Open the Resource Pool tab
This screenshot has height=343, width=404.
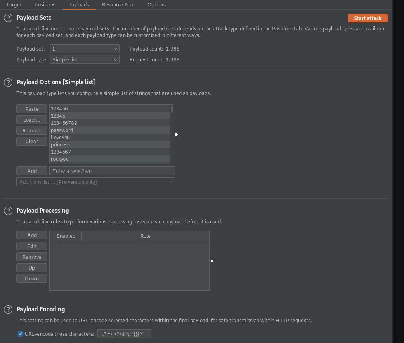click(x=118, y=4)
